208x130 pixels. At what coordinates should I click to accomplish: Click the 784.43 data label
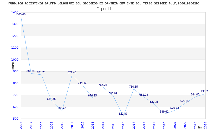click(82, 83)
